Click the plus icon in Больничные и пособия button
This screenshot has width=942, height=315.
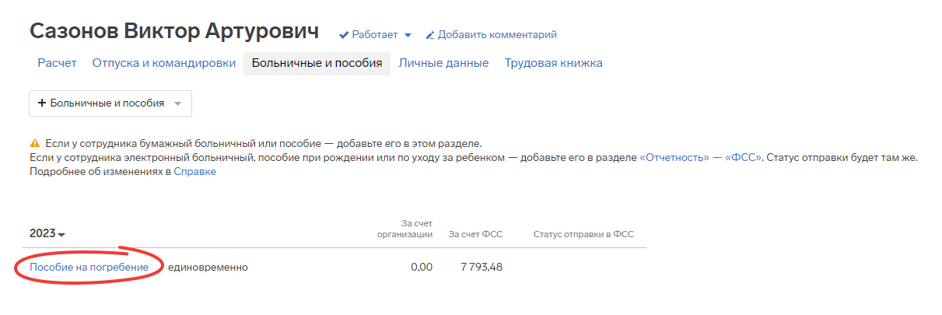point(42,103)
